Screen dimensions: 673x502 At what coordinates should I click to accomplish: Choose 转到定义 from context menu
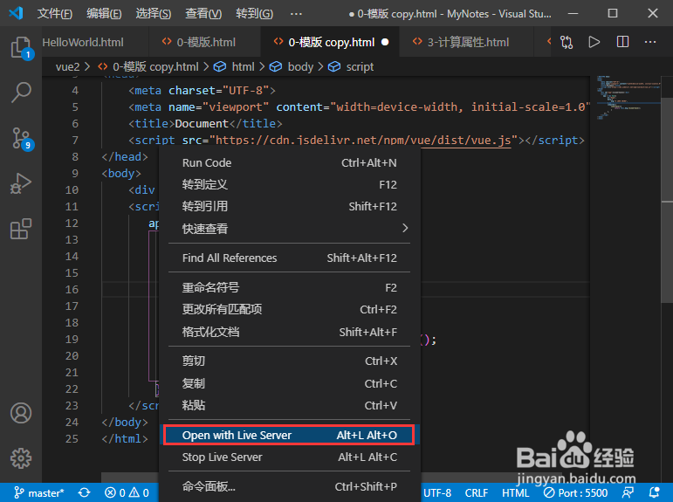[x=289, y=185]
